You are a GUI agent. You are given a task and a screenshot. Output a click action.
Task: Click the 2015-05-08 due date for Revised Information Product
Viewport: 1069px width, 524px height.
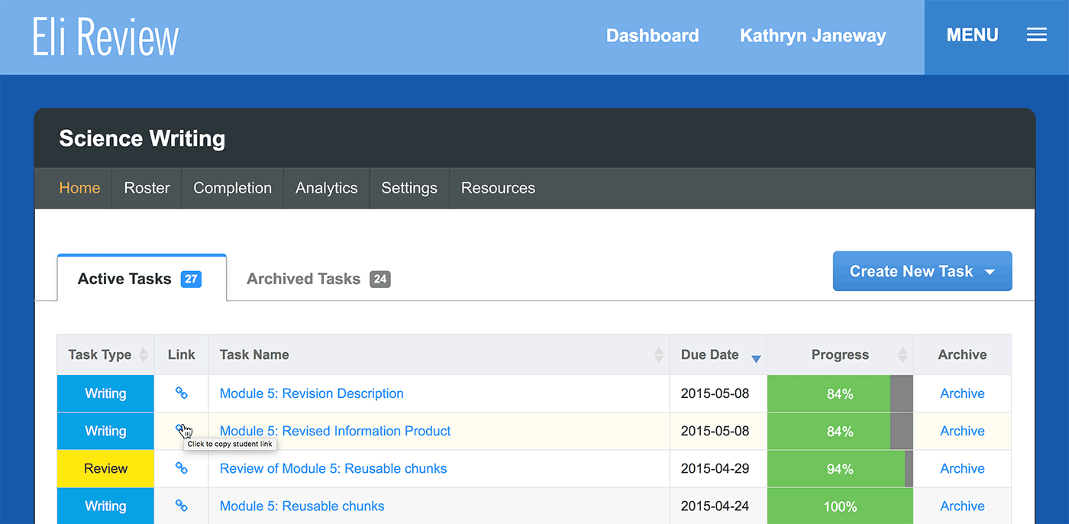(x=715, y=431)
